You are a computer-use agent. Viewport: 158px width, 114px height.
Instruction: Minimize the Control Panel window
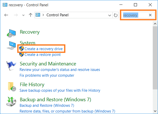(x=121, y=5)
